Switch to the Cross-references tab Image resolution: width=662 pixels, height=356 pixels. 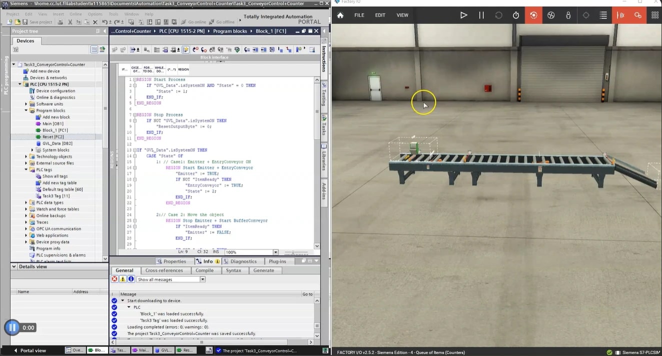point(164,270)
